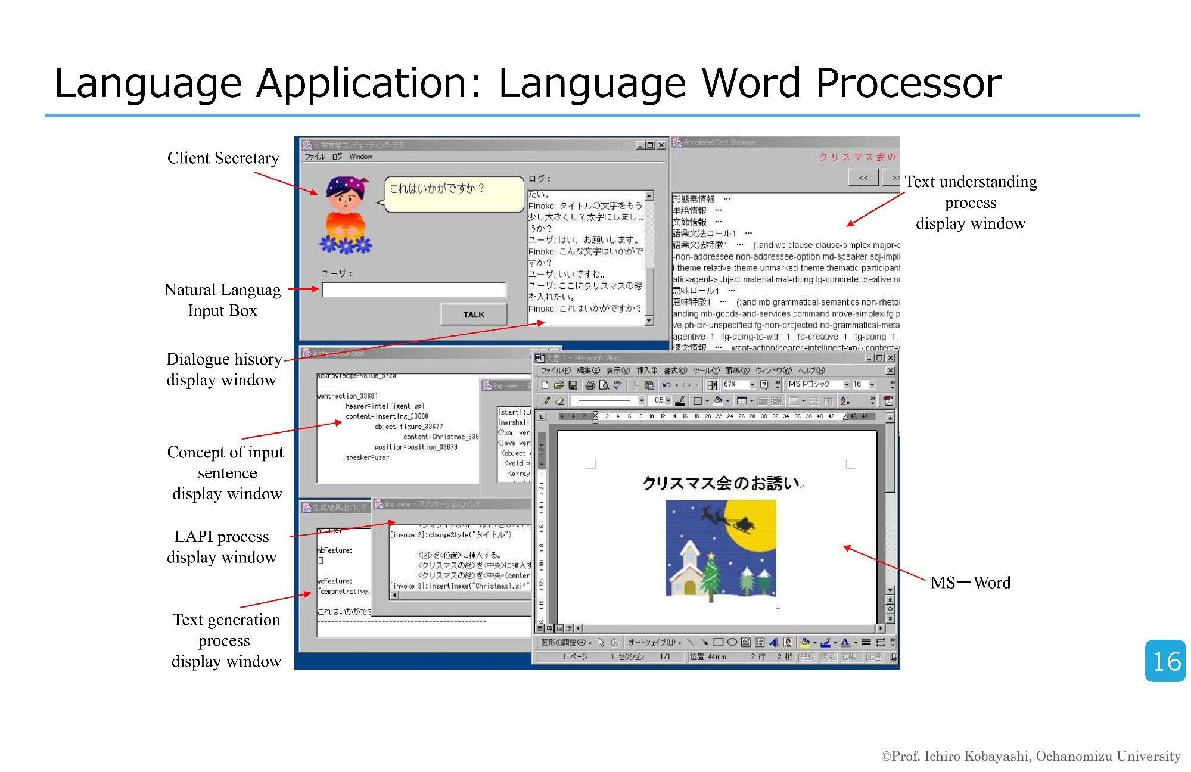The image size is (1191, 772).
Task: Toggle the 記録 macro record indicator
Action: click(807, 657)
